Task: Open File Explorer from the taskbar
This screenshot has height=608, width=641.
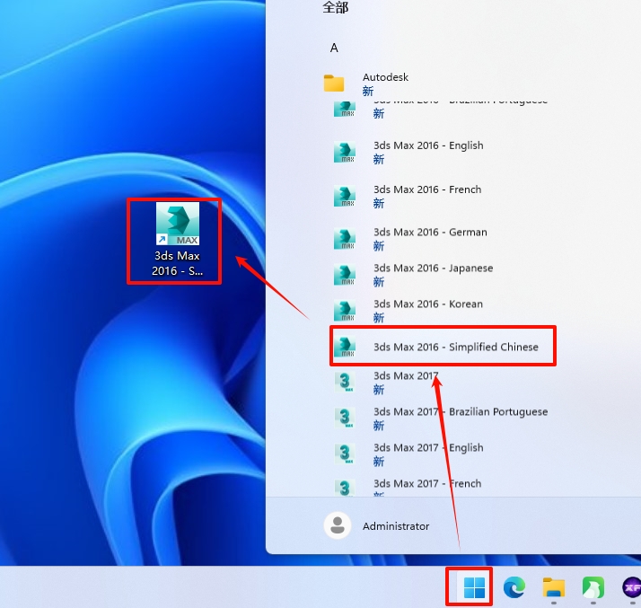Action: click(554, 588)
